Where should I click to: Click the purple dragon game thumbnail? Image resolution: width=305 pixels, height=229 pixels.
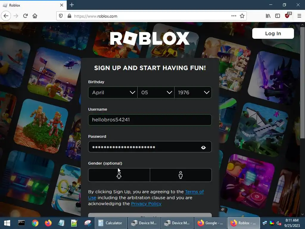pyautogui.click(x=275, y=78)
